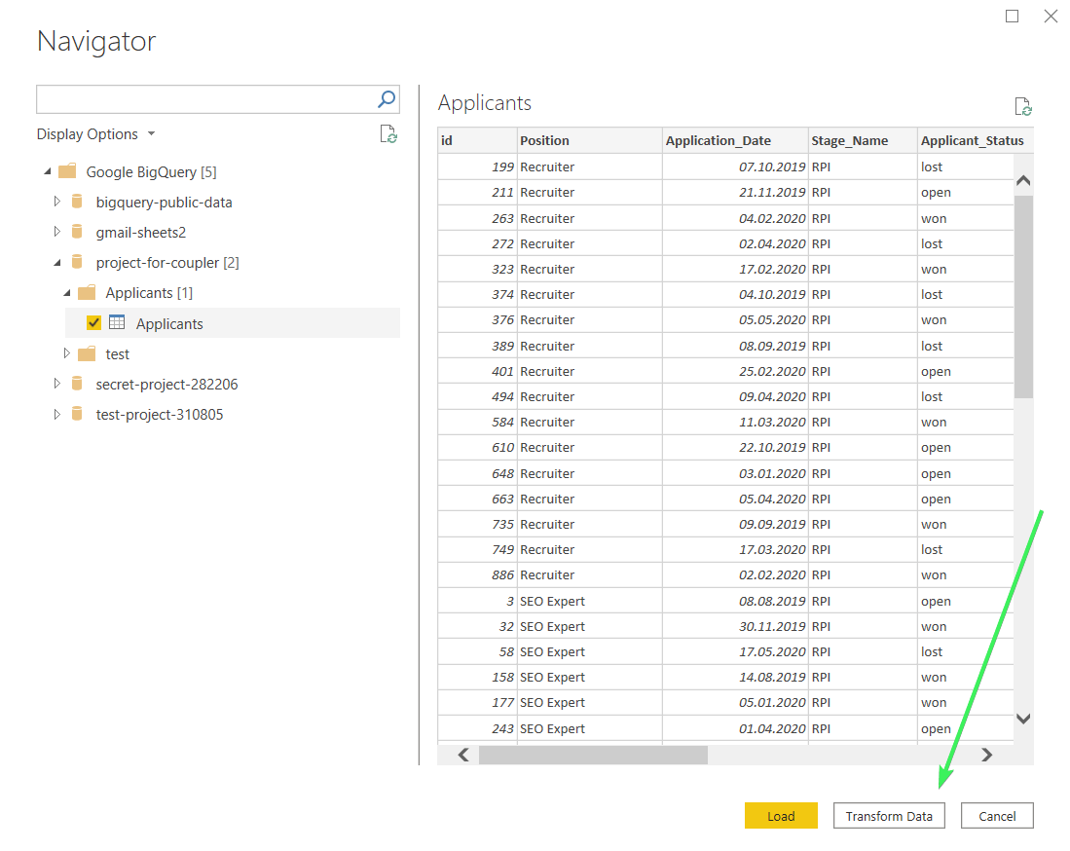Click the scroll up arrow of the preview
Viewport: 1070px width, 851px height.
pyautogui.click(x=1023, y=181)
